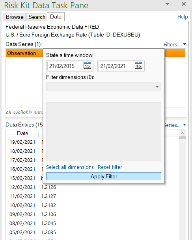Open the Help link

point(183,16)
